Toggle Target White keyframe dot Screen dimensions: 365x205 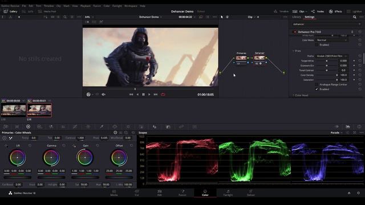click(354, 61)
